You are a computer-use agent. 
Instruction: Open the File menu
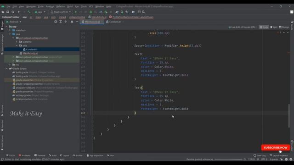pos(8,6)
